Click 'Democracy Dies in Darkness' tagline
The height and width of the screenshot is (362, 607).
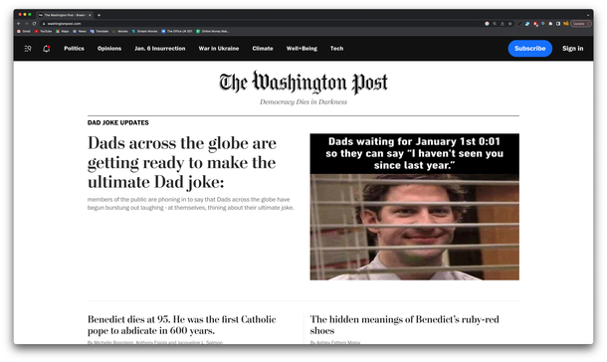coord(303,102)
